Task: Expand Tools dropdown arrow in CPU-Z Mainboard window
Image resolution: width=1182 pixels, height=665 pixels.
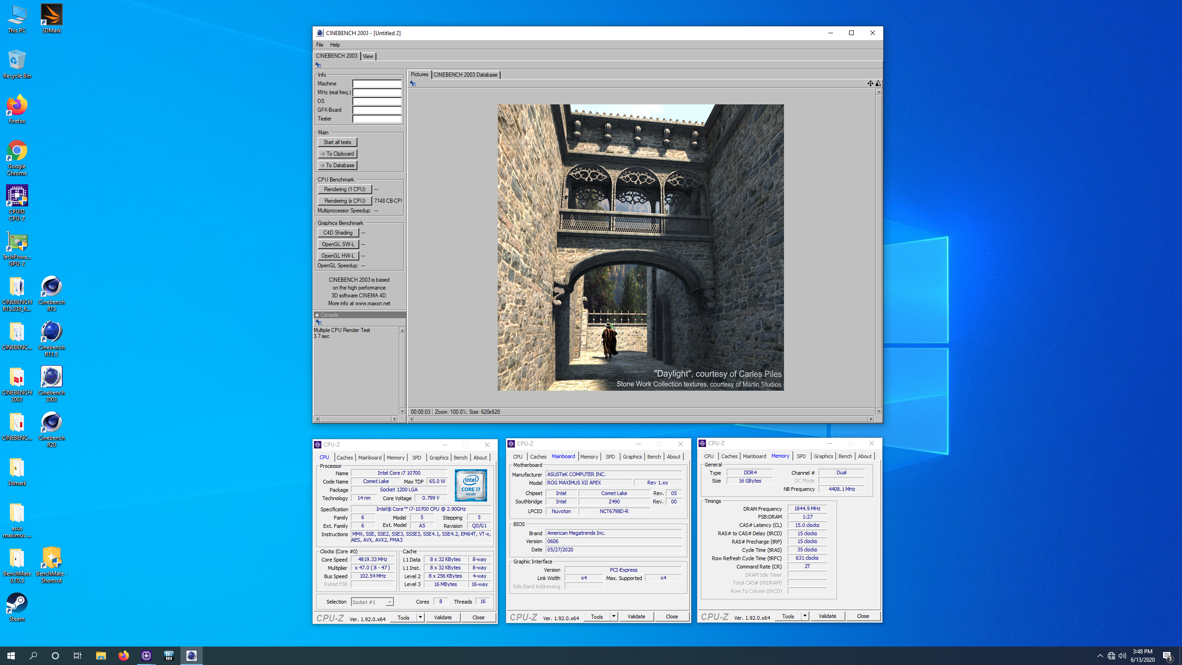Action: coord(614,617)
